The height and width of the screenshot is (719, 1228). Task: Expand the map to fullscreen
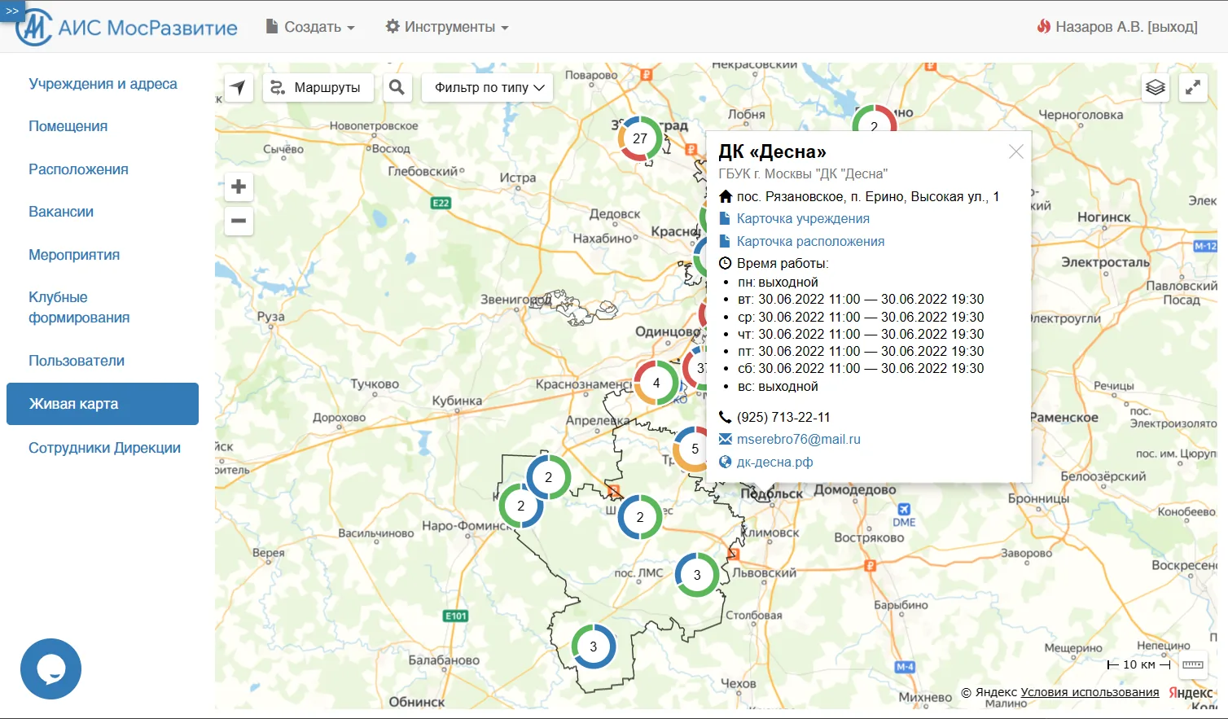coord(1193,87)
